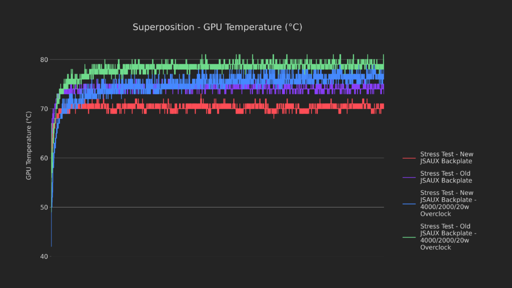Toggle New JSAUX Backplate 4000/2000/20w Overclock legend text
Viewport: 512px width, 288px height.
448,203
